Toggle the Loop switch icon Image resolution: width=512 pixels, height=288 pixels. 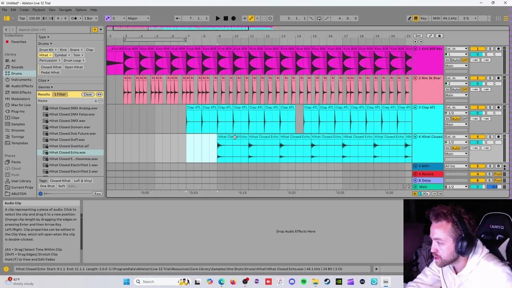(x=319, y=18)
